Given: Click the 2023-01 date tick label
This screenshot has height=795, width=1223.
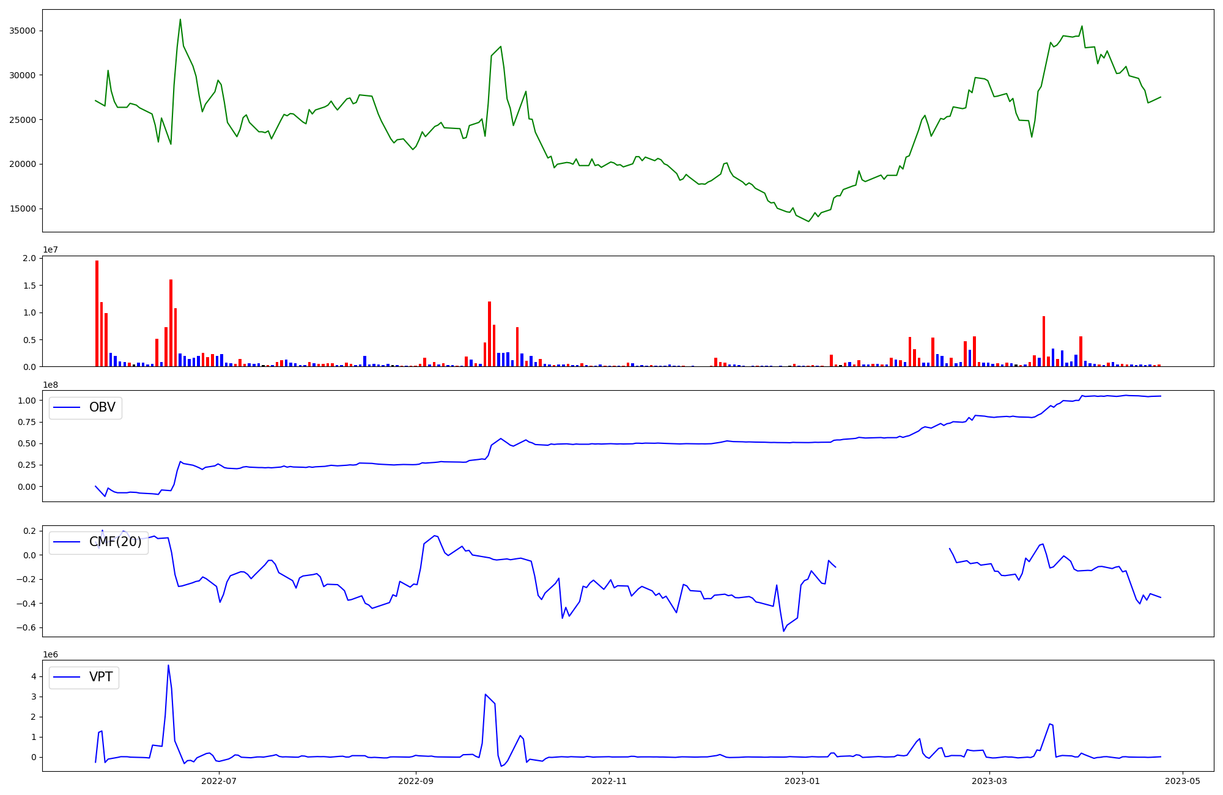Looking at the screenshot, I should point(802,781).
